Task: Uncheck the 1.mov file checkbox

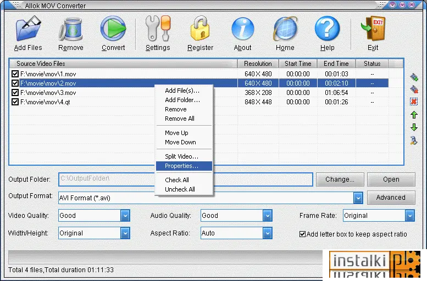Action: (15, 74)
